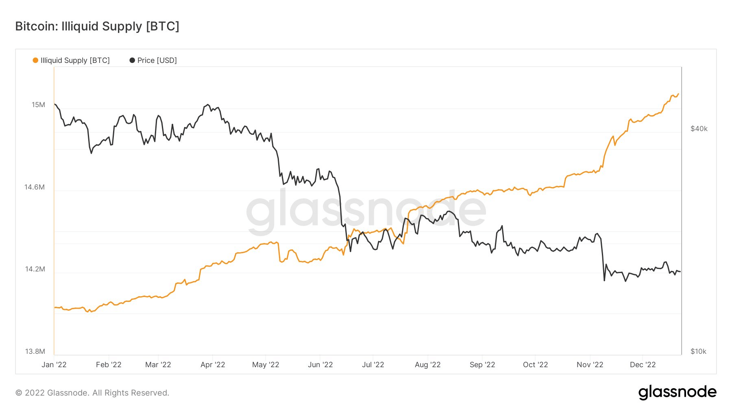This screenshot has width=732, height=411.
Task: Select the Mar '22 x-axis label
Action: coord(158,365)
